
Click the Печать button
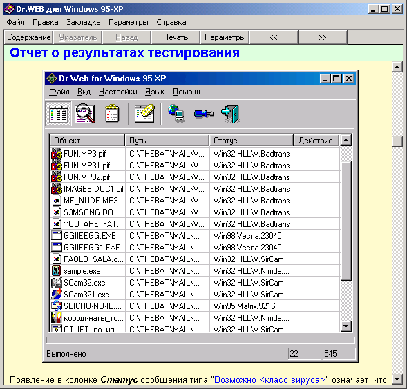tap(176, 37)
